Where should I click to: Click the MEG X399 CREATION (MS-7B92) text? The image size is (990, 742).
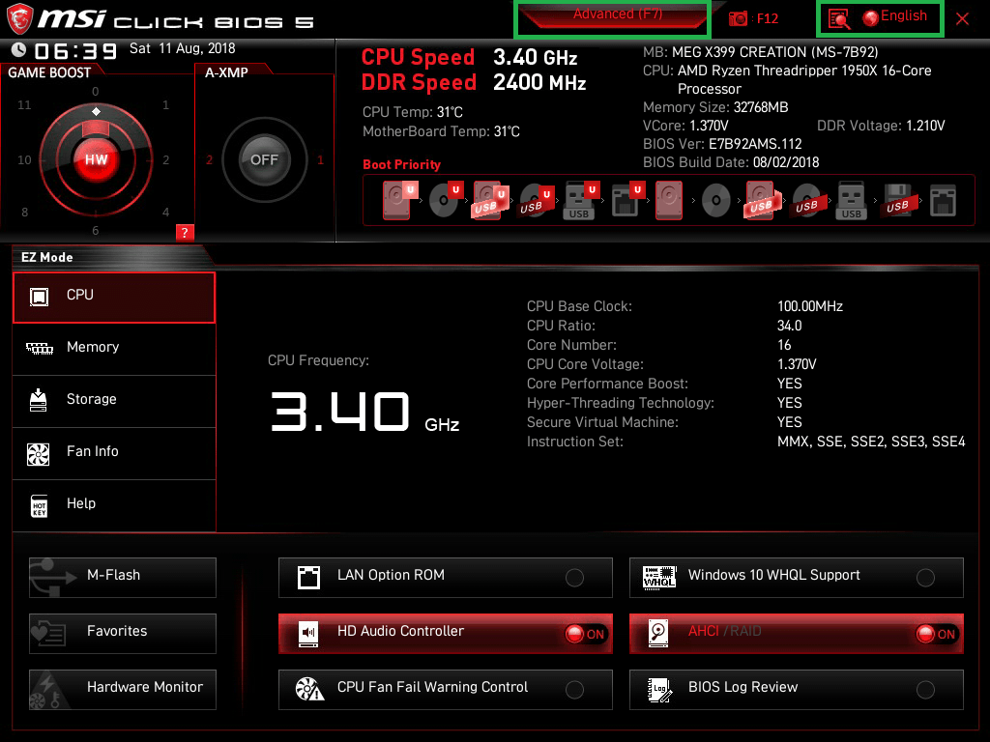click(x=774, y=52)
